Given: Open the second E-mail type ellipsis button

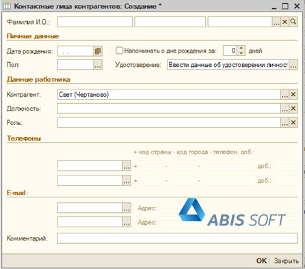Looking at the screenshot, I should pyautogui.click(x=127, y=222).
